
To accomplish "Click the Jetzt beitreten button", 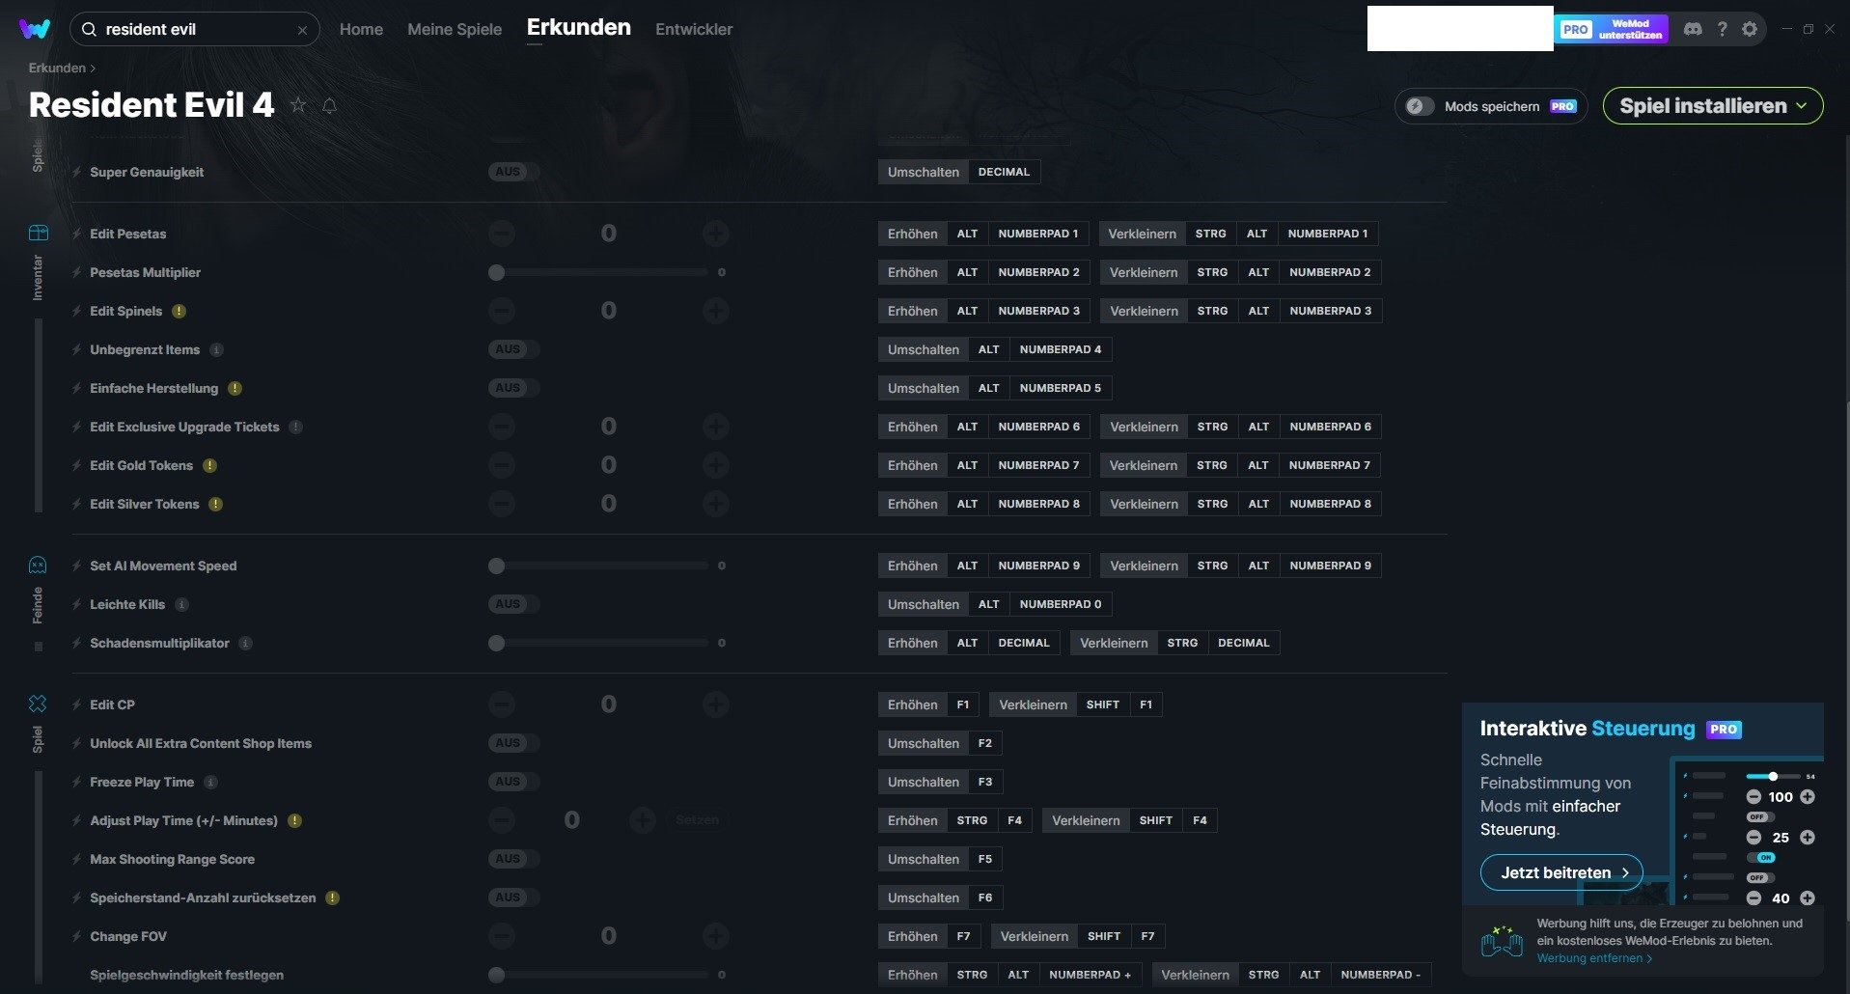I will 1561,872.
